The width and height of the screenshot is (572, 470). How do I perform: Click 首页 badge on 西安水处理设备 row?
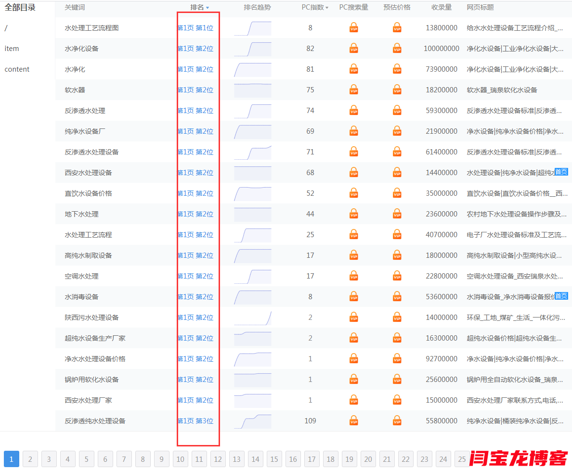pyautogui.click(x=561, y=172)
